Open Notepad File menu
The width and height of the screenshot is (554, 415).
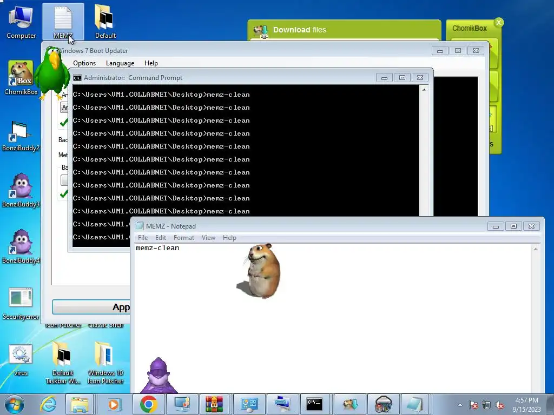point(143,238)
